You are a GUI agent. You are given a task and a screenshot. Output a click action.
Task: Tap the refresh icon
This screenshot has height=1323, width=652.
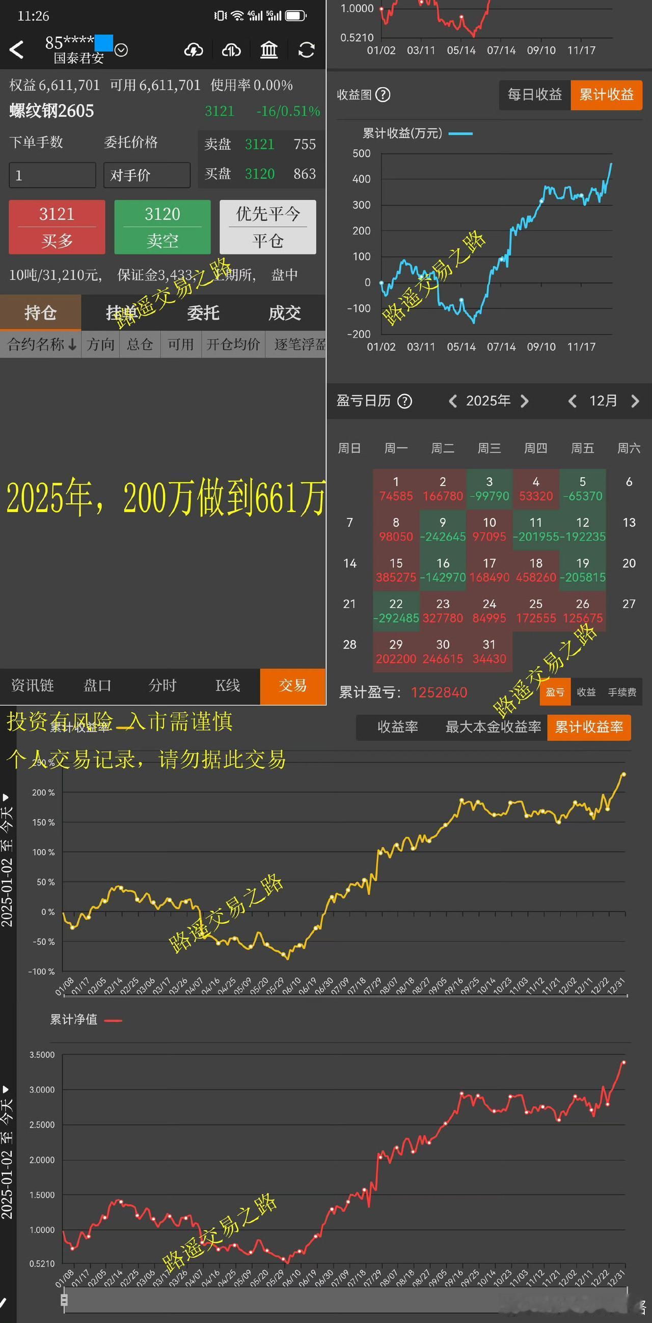click(x=306, y=50)
